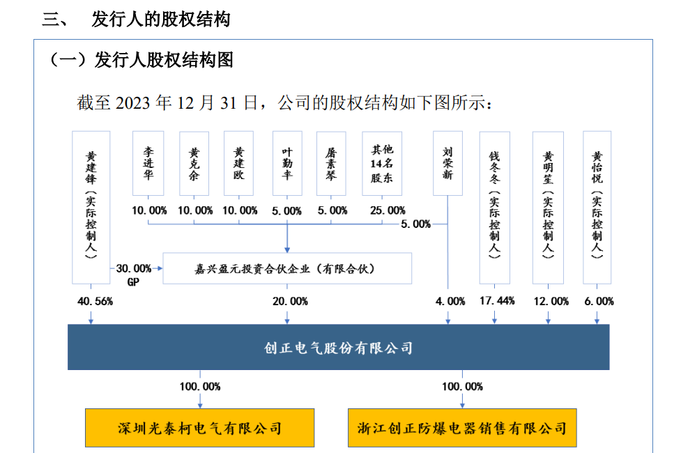Click the sentence starting 截至 2023 年 12 月 31 日
The width and height of the screenshot is (681, 453).
coord(285,103)
